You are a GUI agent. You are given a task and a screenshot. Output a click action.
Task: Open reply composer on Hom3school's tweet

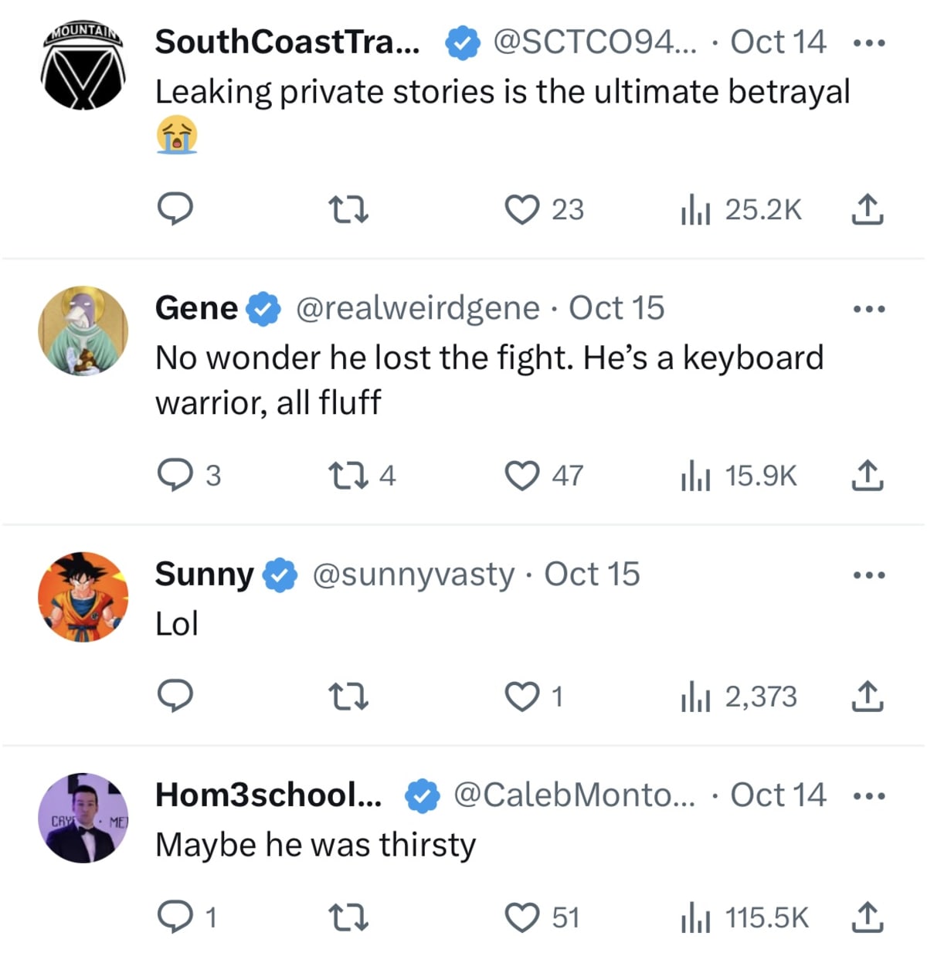click(176, 917)
